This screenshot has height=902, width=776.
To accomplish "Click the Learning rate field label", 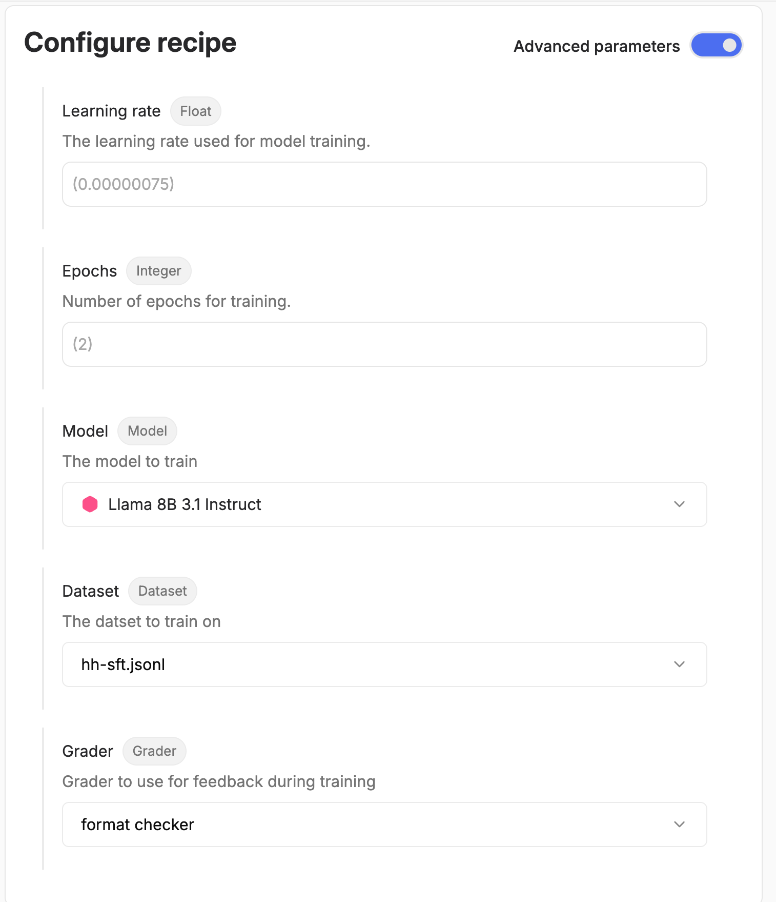I will (x=111, y=111).
